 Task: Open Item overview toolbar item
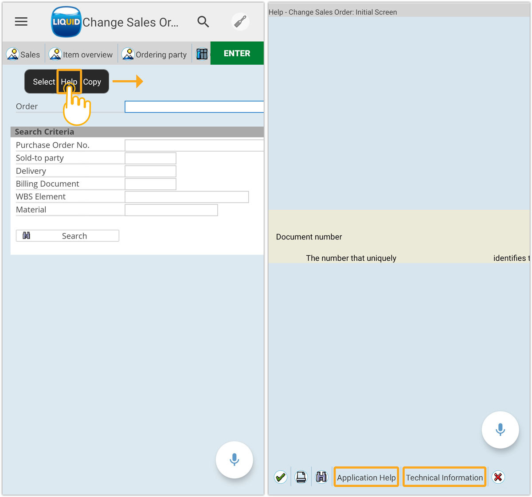click(x=81, y=55)
